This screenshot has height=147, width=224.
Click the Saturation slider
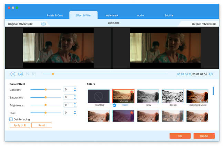click(46, 97)
